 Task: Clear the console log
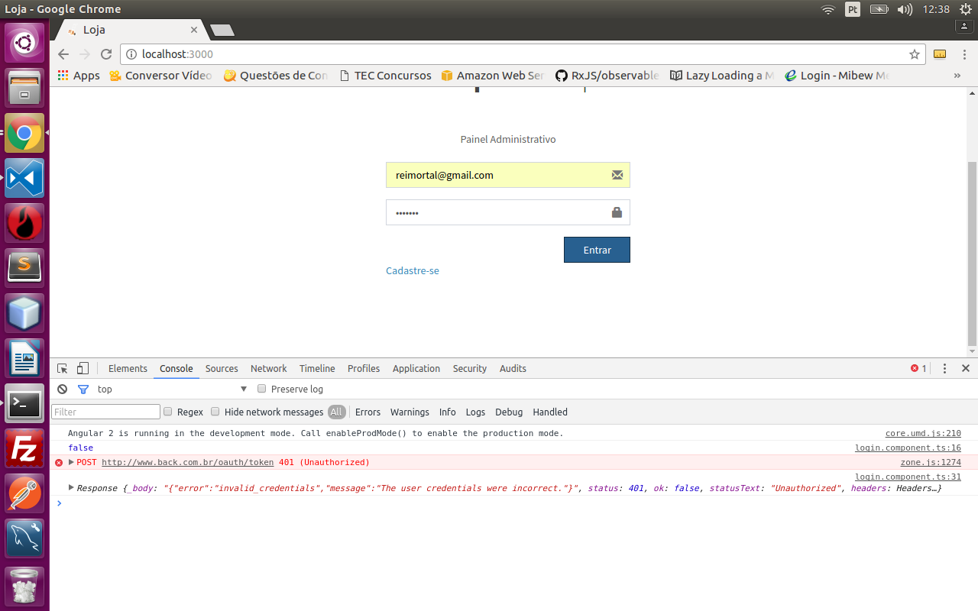[x=63, y=389]
